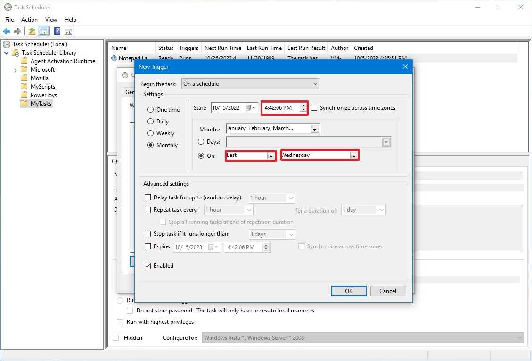Click OK to confirm the trigger
This screenshot has width=532, height=361.
click(x=349, y=291)
